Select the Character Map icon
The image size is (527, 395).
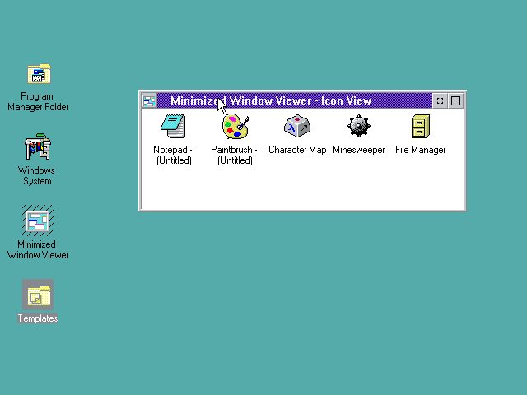point(297,126)
